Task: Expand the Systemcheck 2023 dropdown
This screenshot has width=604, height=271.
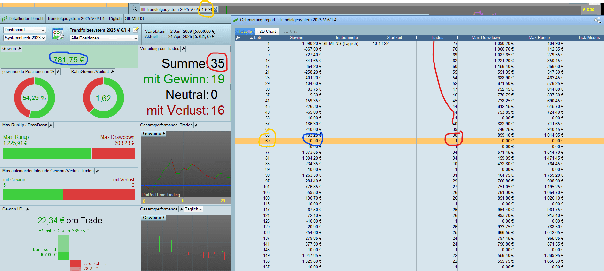Action: (25, 38)
